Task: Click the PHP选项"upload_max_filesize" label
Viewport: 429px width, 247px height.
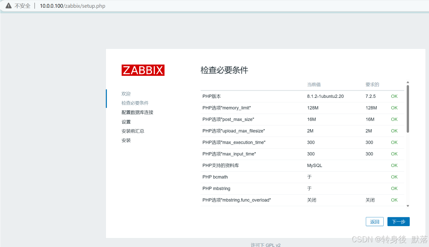Action: [x=234, y=131]
